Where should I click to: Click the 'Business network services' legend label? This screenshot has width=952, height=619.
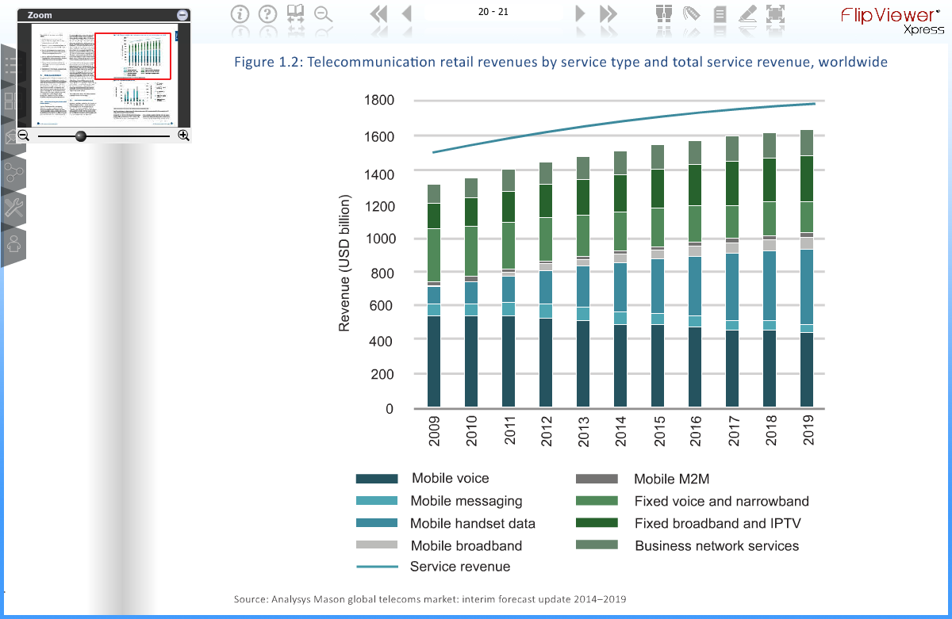pyautogui.click(x=717, y=545)
